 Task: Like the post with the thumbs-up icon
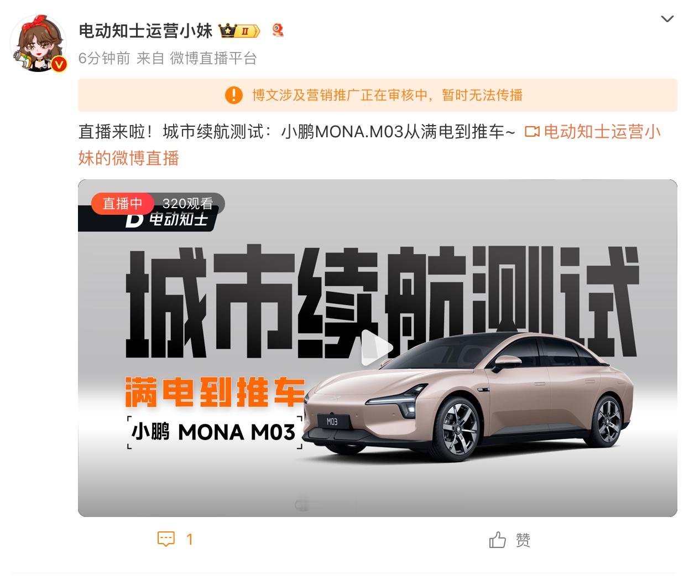coord(498,540)
